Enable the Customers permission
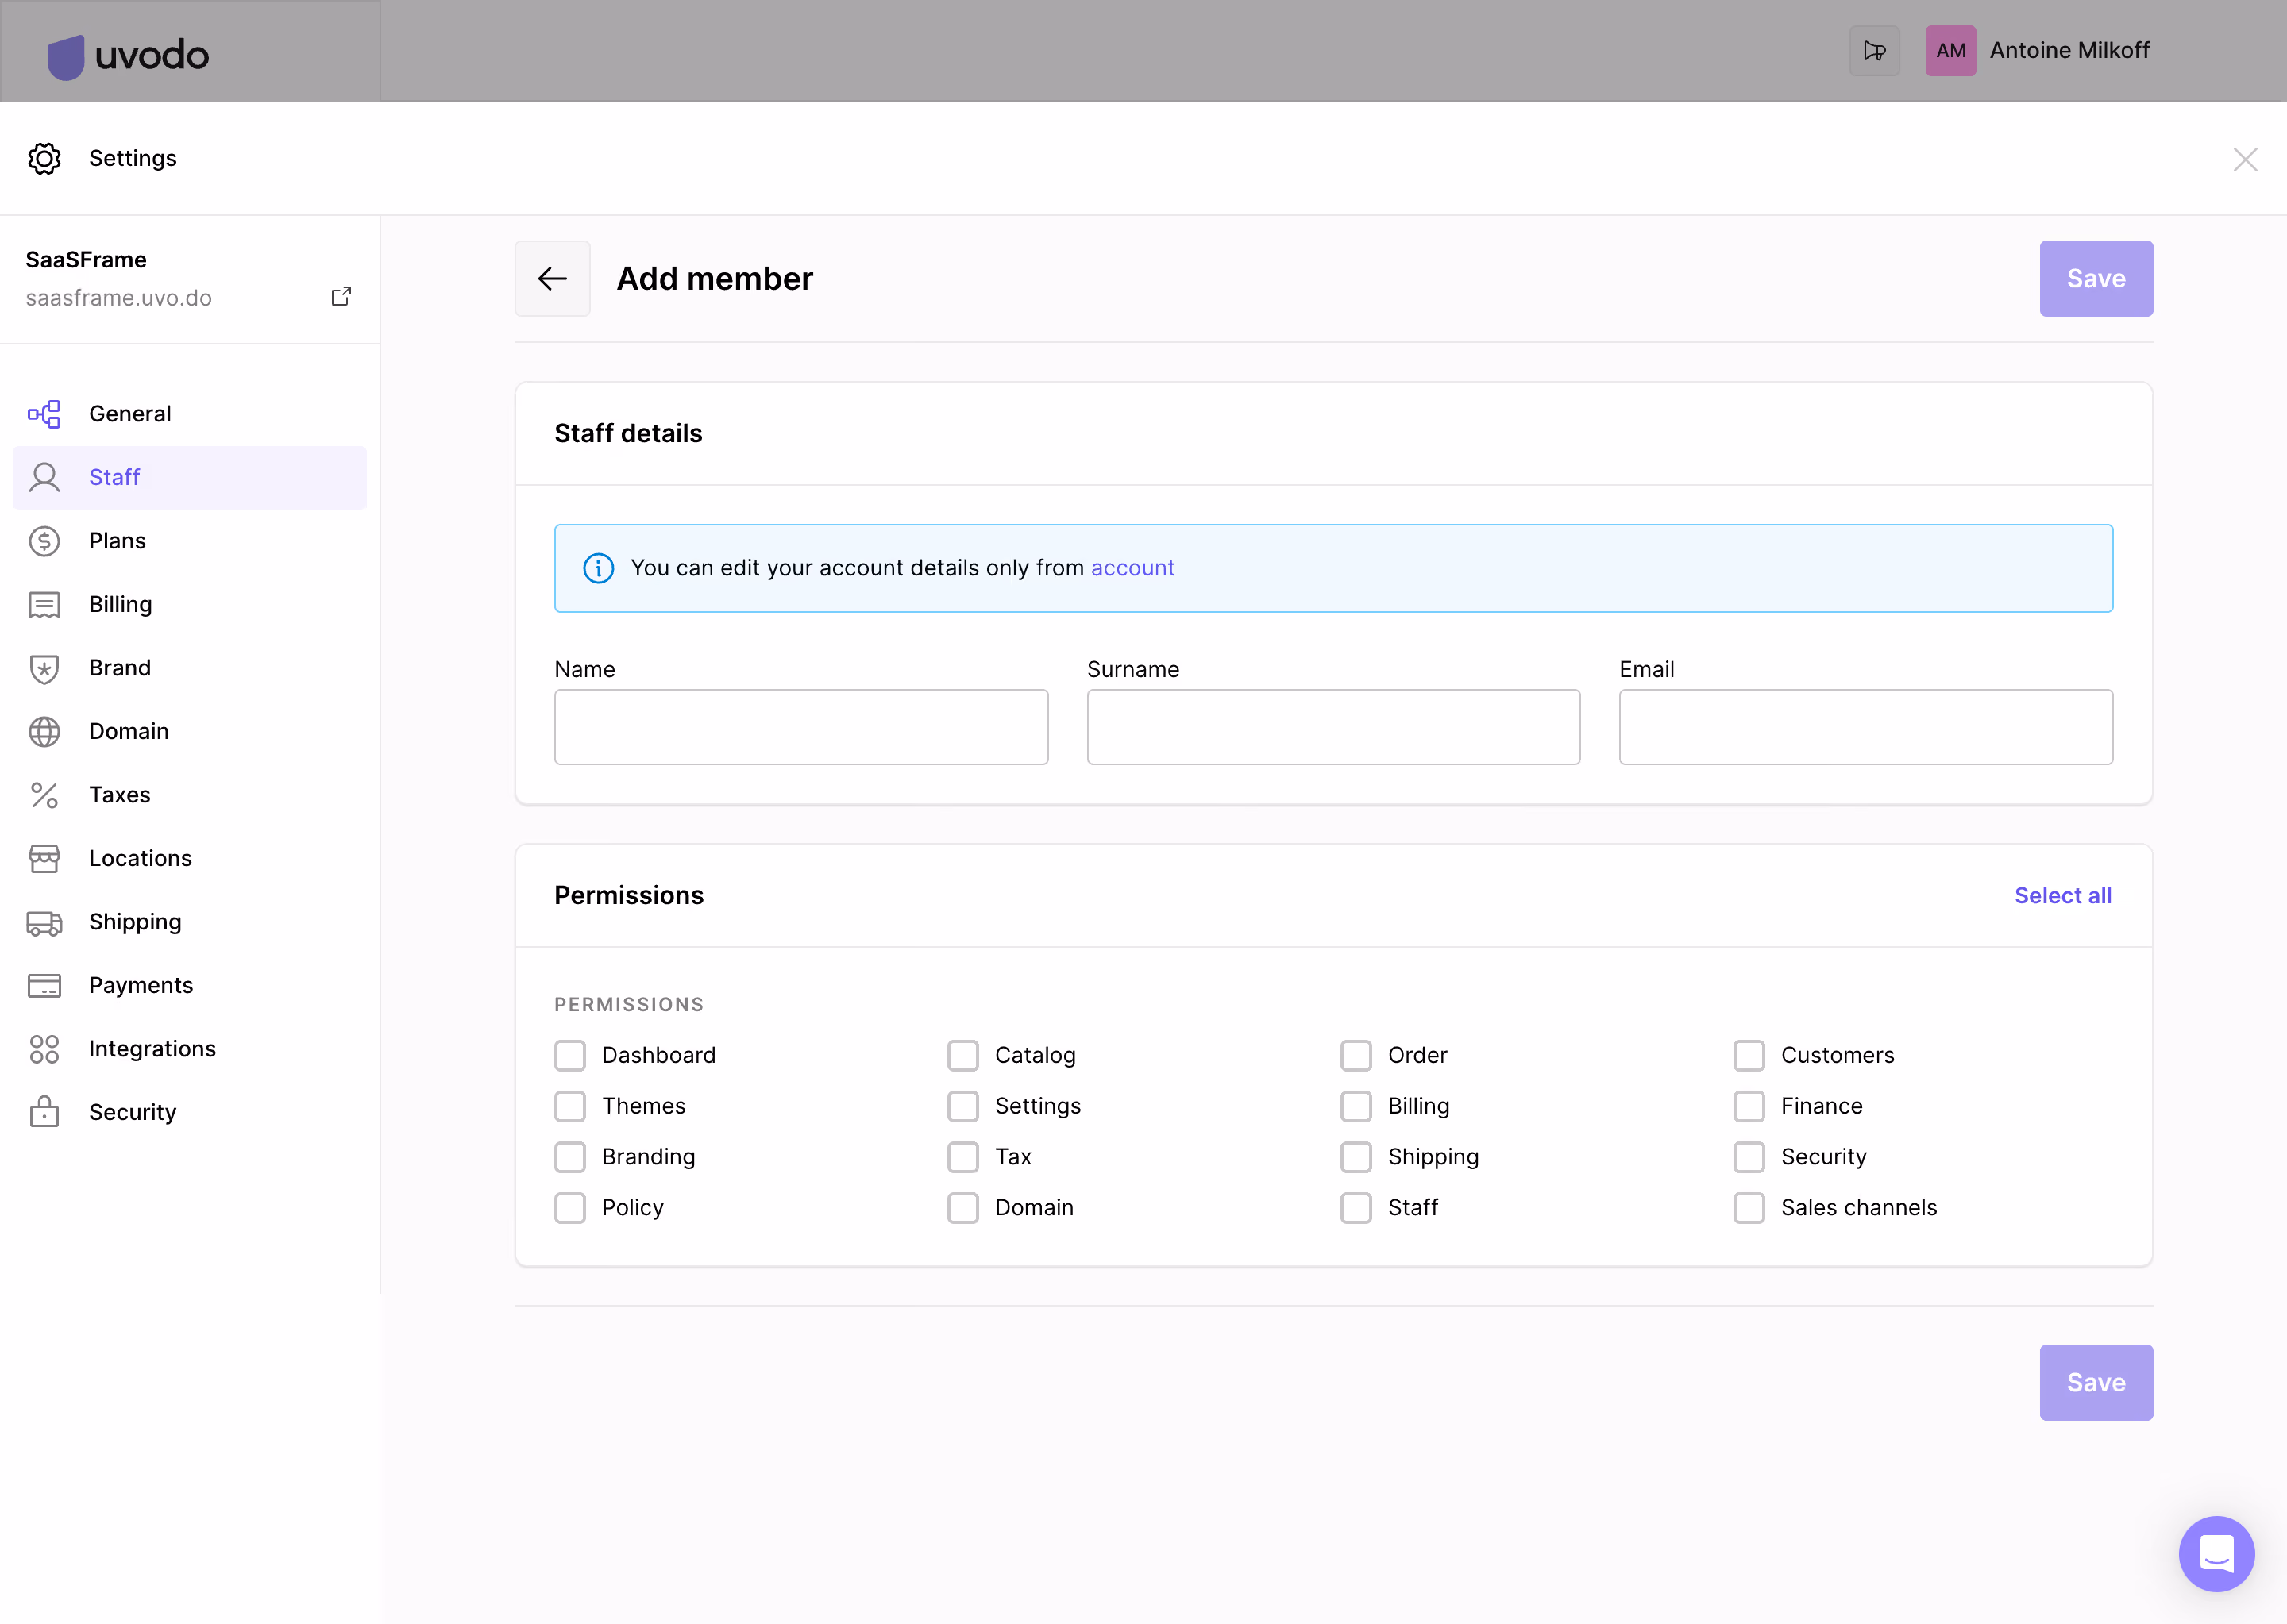 click(1749, 1055)
